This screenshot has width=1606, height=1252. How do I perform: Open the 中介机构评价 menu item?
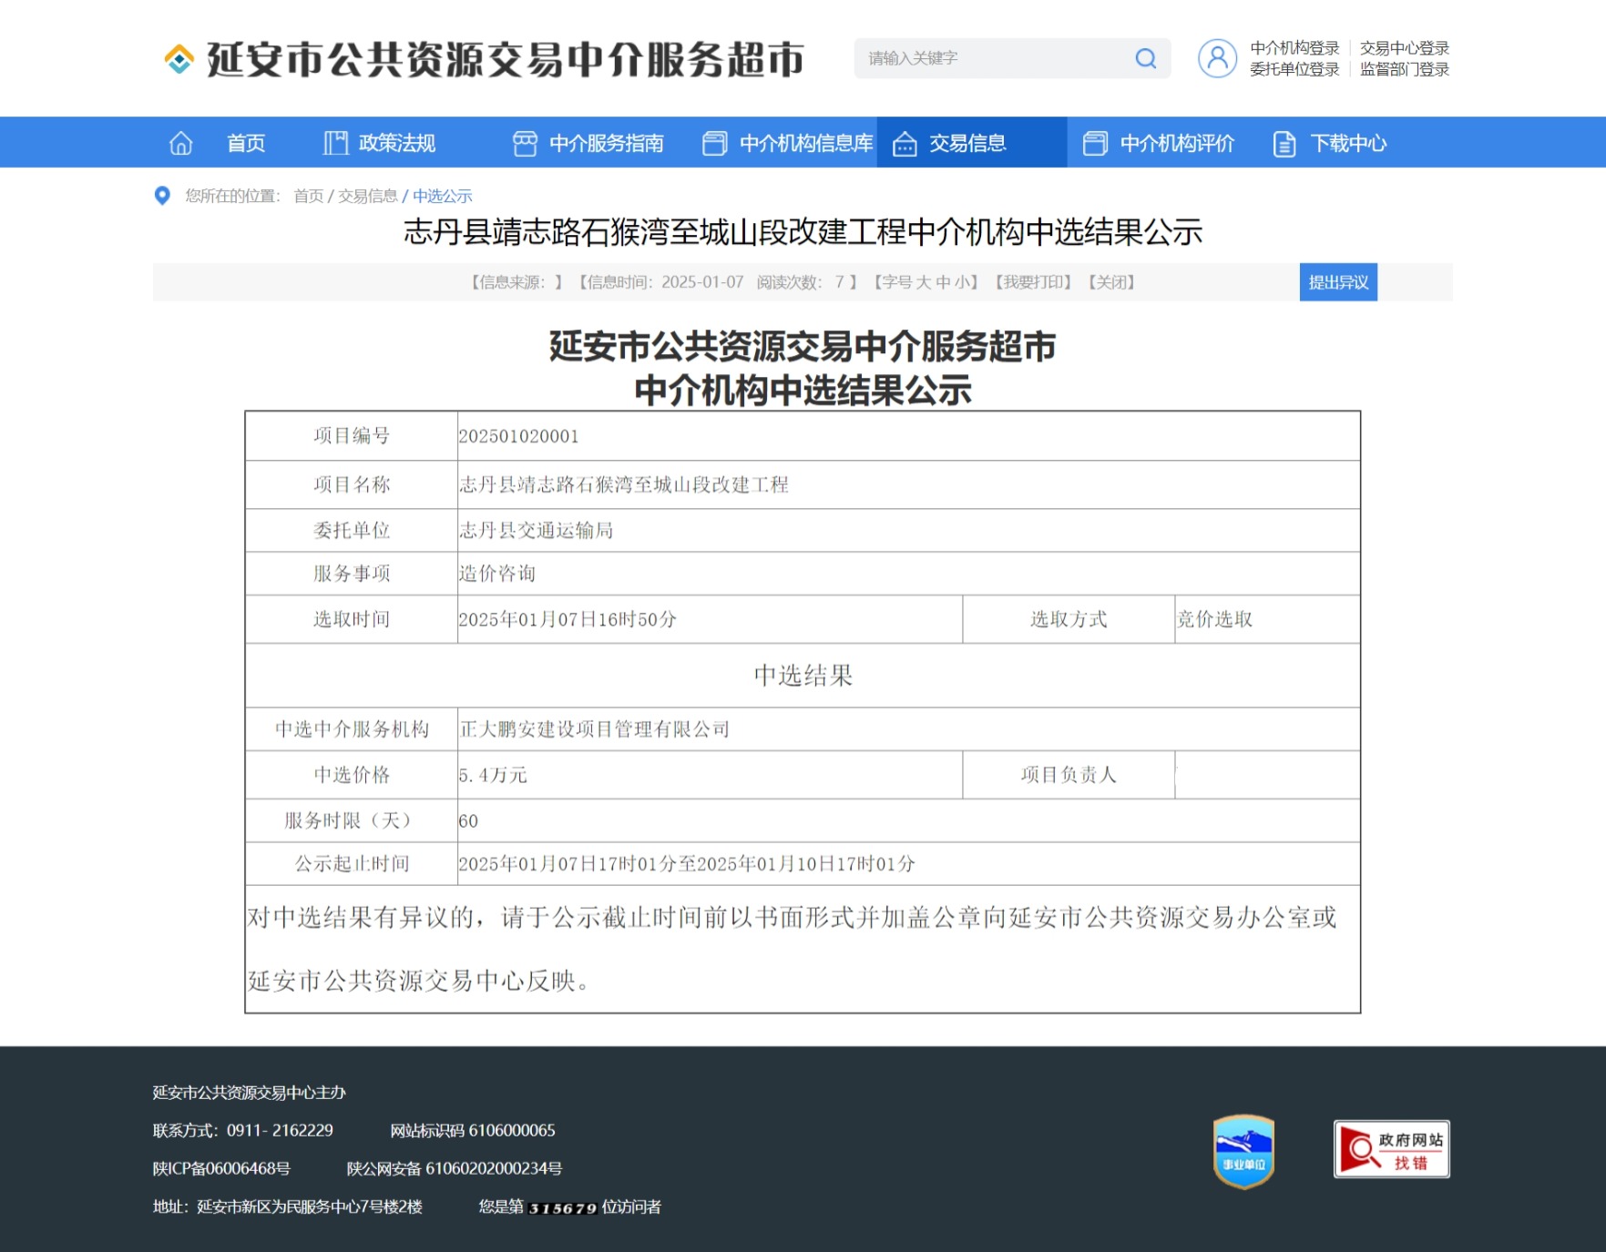1176,143
